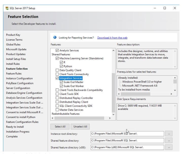The height and width of the screenshot is (154, 182).
Task: Click the Redistributable Features group heading
Action: pyautogui.click(x=66, y=114)
